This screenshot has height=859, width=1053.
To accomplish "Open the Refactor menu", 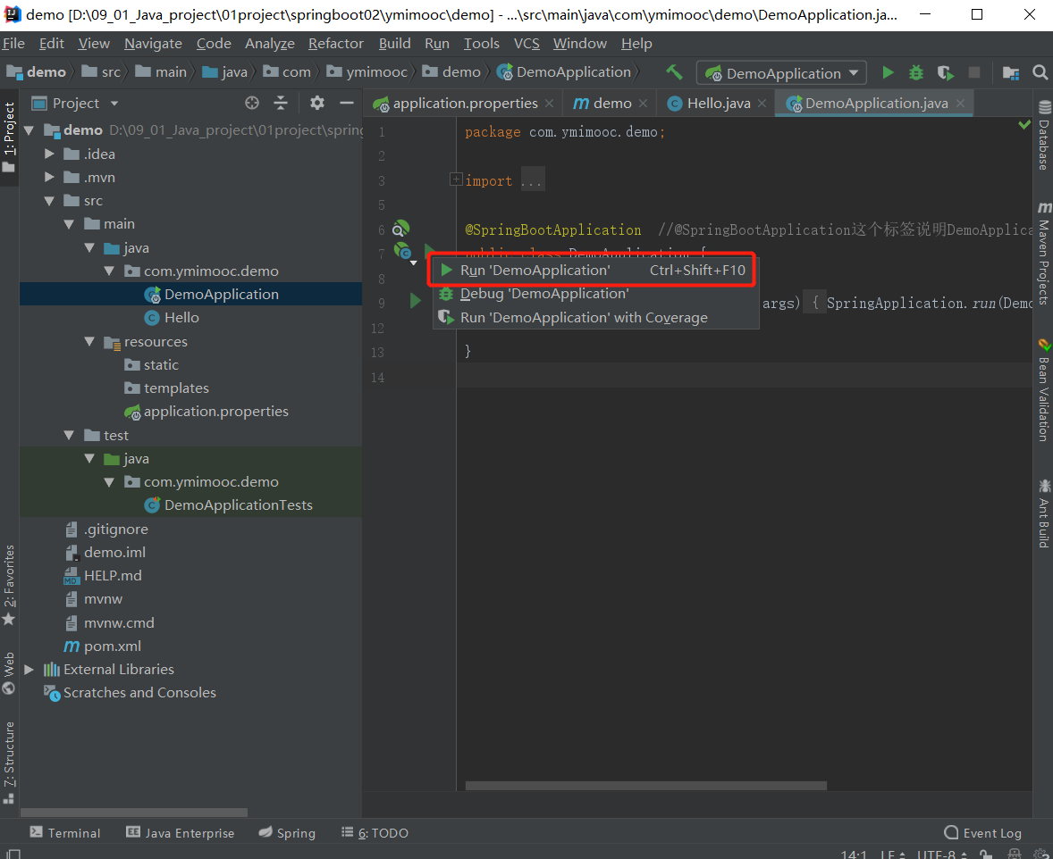I will point(335,43).
